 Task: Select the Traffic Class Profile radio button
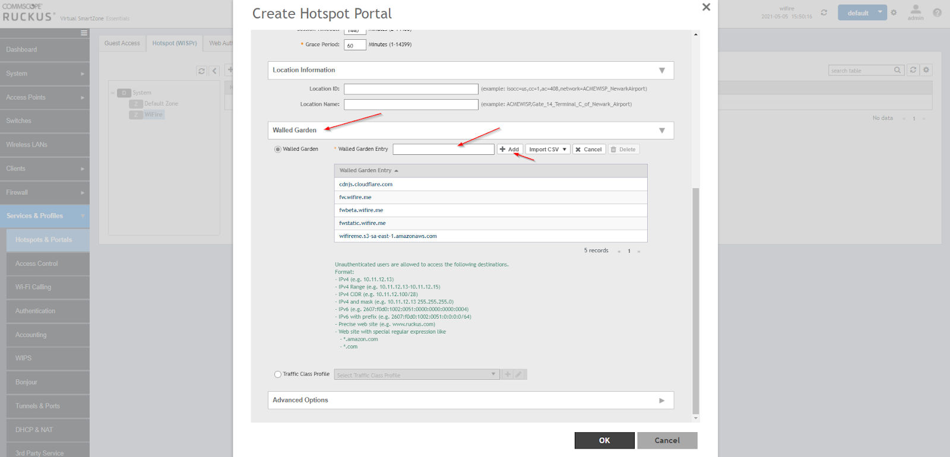[x=277, y=375]
